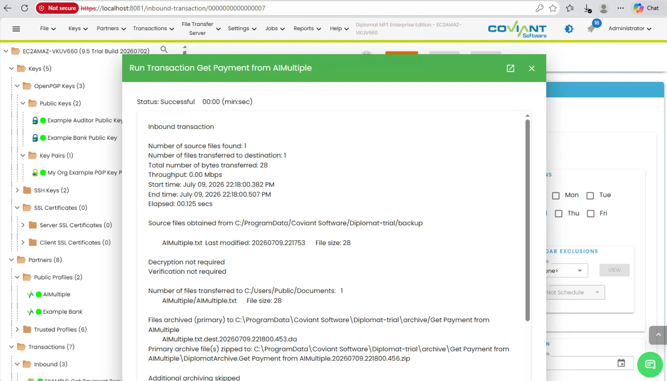Screen dimensions: 667x381
Task: Click the VIEW button
Action: [614, 270]
